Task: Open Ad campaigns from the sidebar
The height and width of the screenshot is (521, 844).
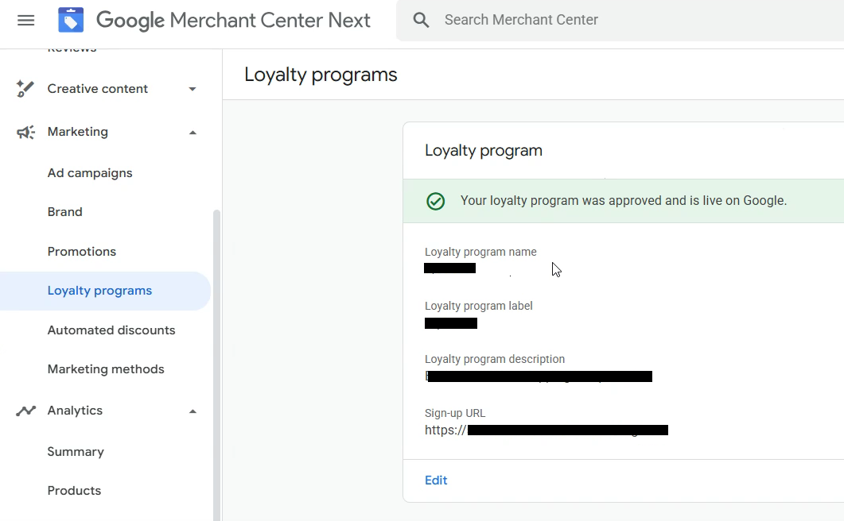Action: point(89,172)
